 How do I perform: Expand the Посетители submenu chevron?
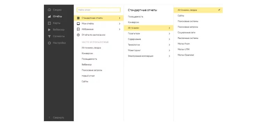pos(169,34)
